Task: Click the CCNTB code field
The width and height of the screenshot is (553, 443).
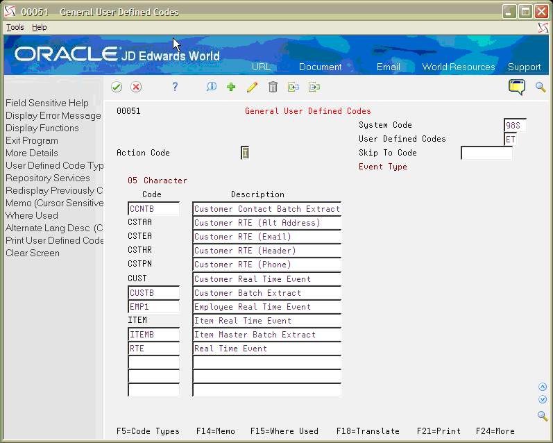Action: [154, 208]
